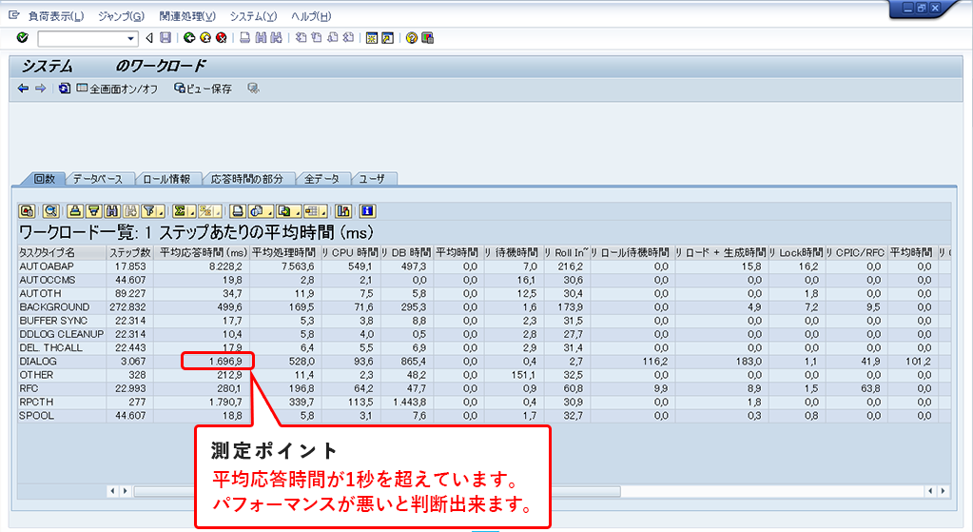Click the blue next arrow in application toolbar
Screen dimensions: 973x532
point(40,89)
